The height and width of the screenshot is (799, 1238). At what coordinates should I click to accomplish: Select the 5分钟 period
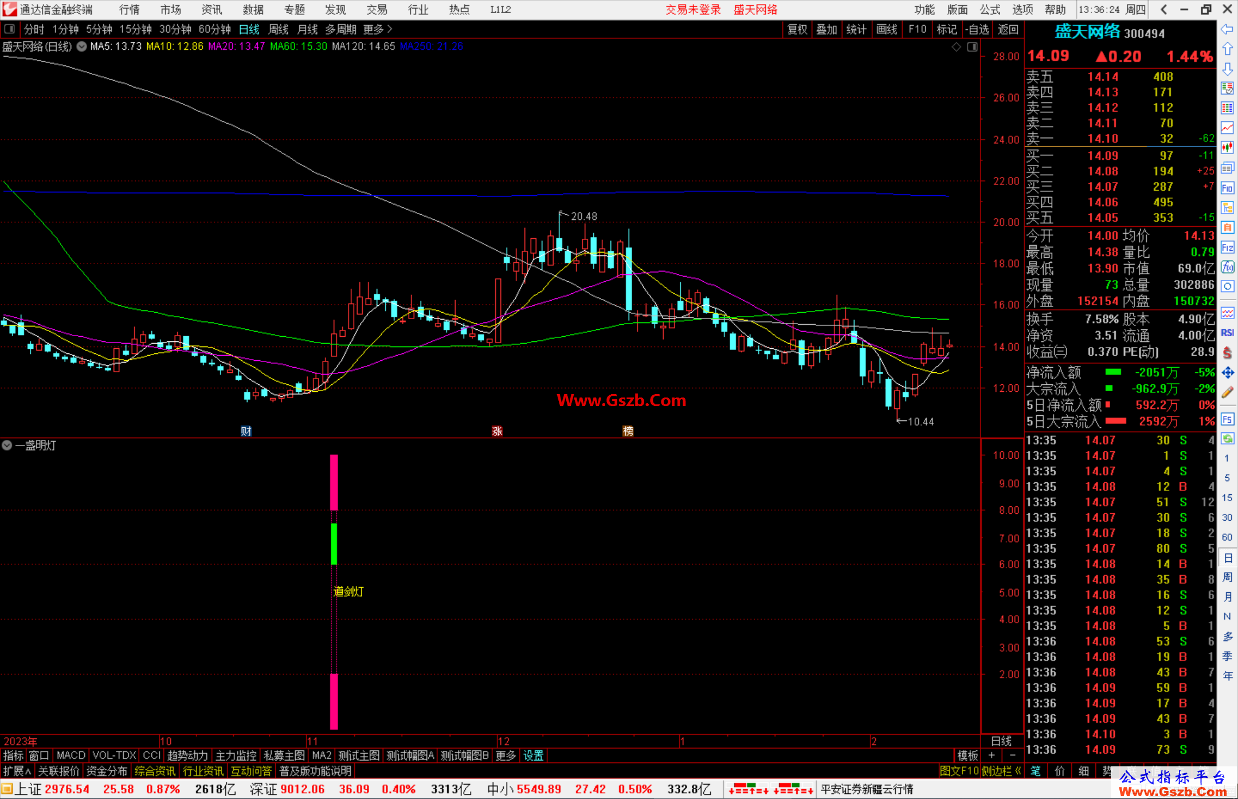[99, 29]
